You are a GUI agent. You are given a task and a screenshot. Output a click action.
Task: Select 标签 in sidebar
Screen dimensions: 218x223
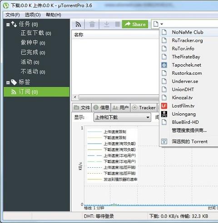click(x=25, y=82)
